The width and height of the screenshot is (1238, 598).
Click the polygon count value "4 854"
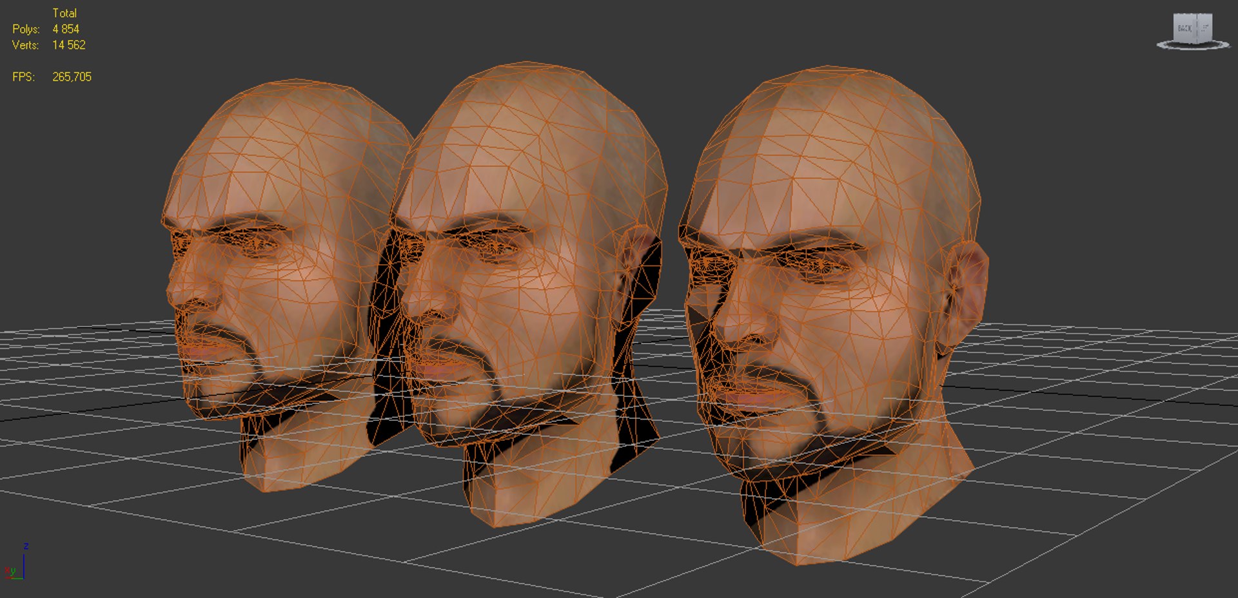click(x=66, y=29)
